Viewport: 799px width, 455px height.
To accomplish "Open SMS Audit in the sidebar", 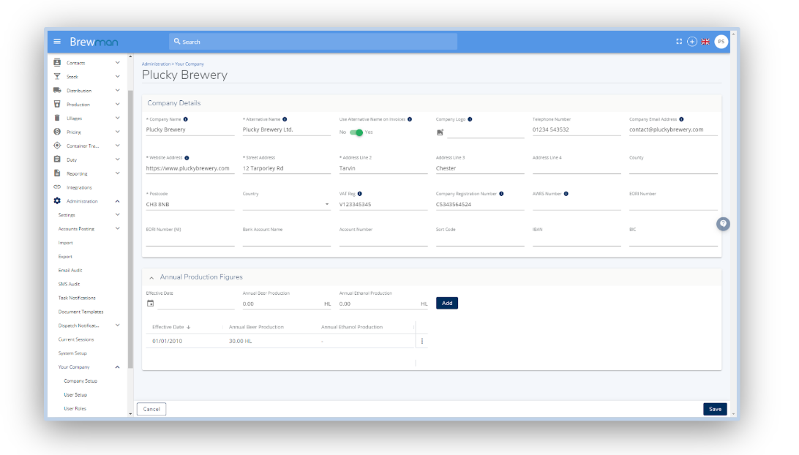I will [69, 284].
